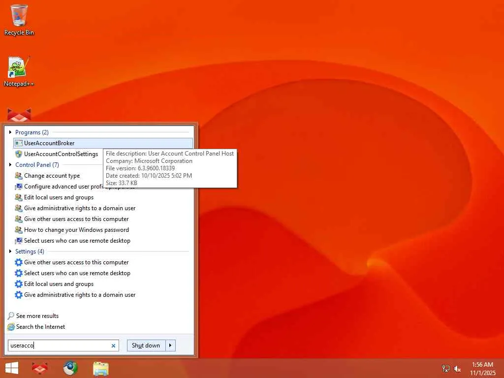This screenshot has height=378, width=504.
Task: Click the Programs (2) header
Action: coord(32,132)
